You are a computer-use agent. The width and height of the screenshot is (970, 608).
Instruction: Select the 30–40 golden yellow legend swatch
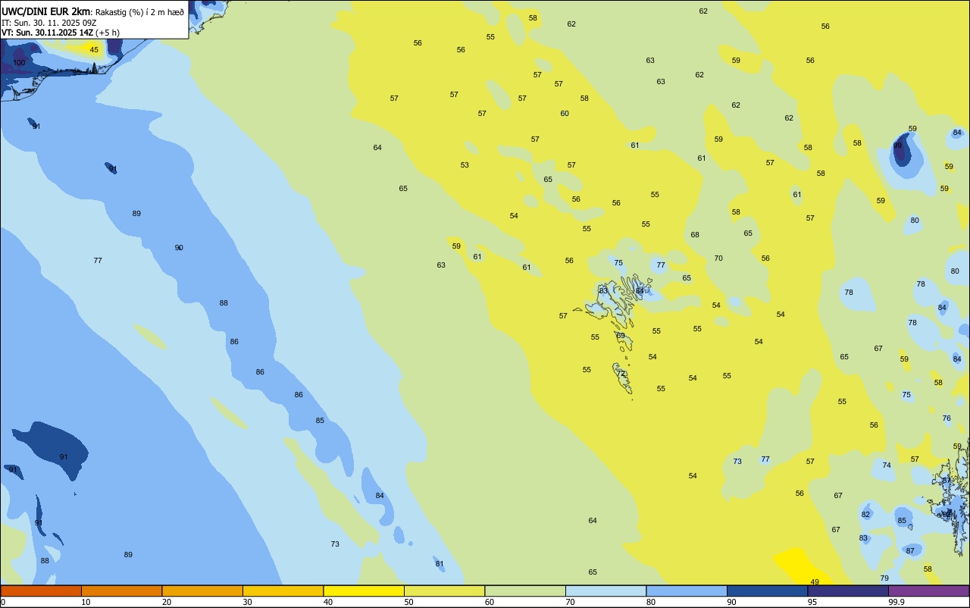[283, 591]
